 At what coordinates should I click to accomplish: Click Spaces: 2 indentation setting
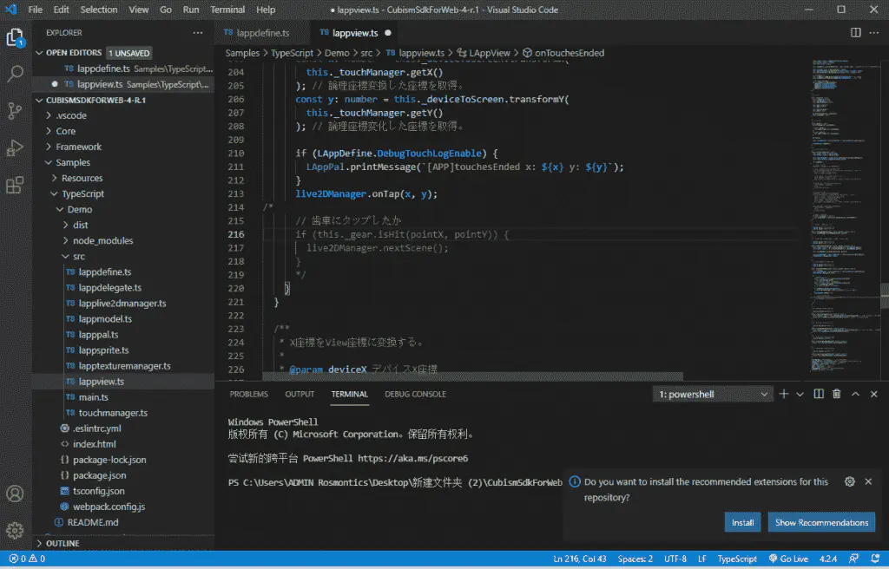(x=635, y=559)
